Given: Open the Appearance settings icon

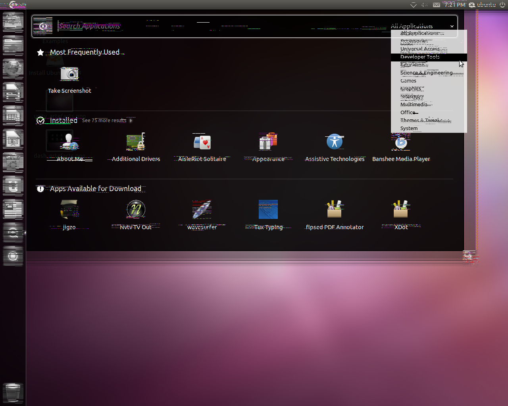Looking at the screenshot, I should tap(268, 142).
